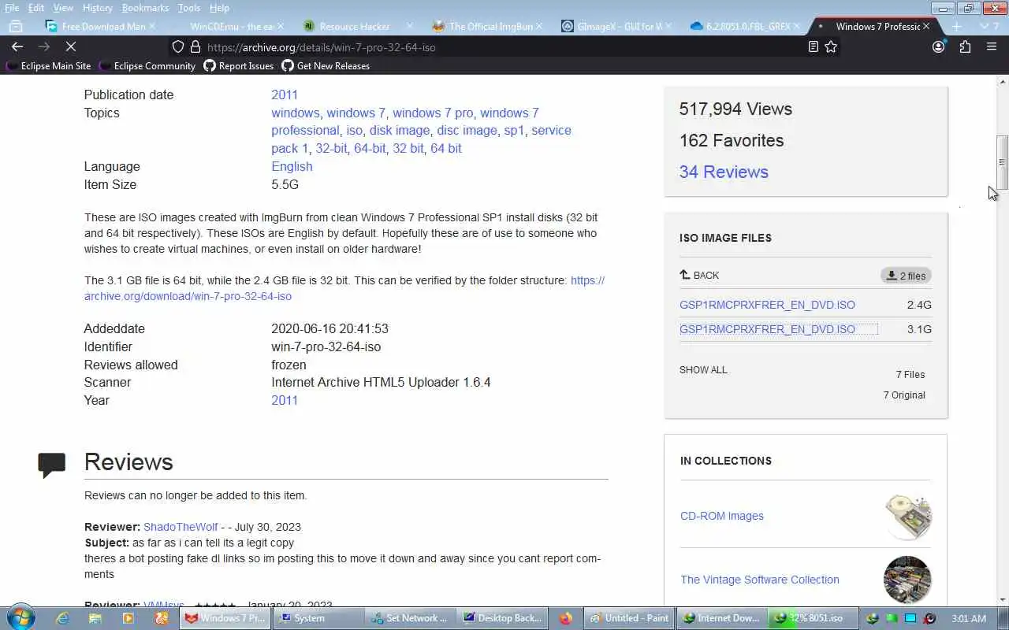This screenshot has width=1009, height=630.
Task: Bookmark this page with the star icon
Action: click(x=831, y=47)
